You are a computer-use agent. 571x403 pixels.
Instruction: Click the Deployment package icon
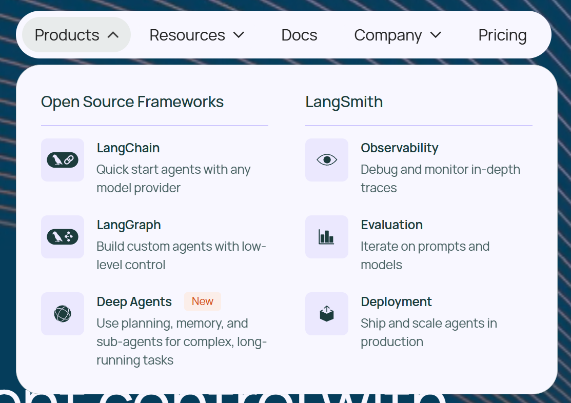point(326,314)
